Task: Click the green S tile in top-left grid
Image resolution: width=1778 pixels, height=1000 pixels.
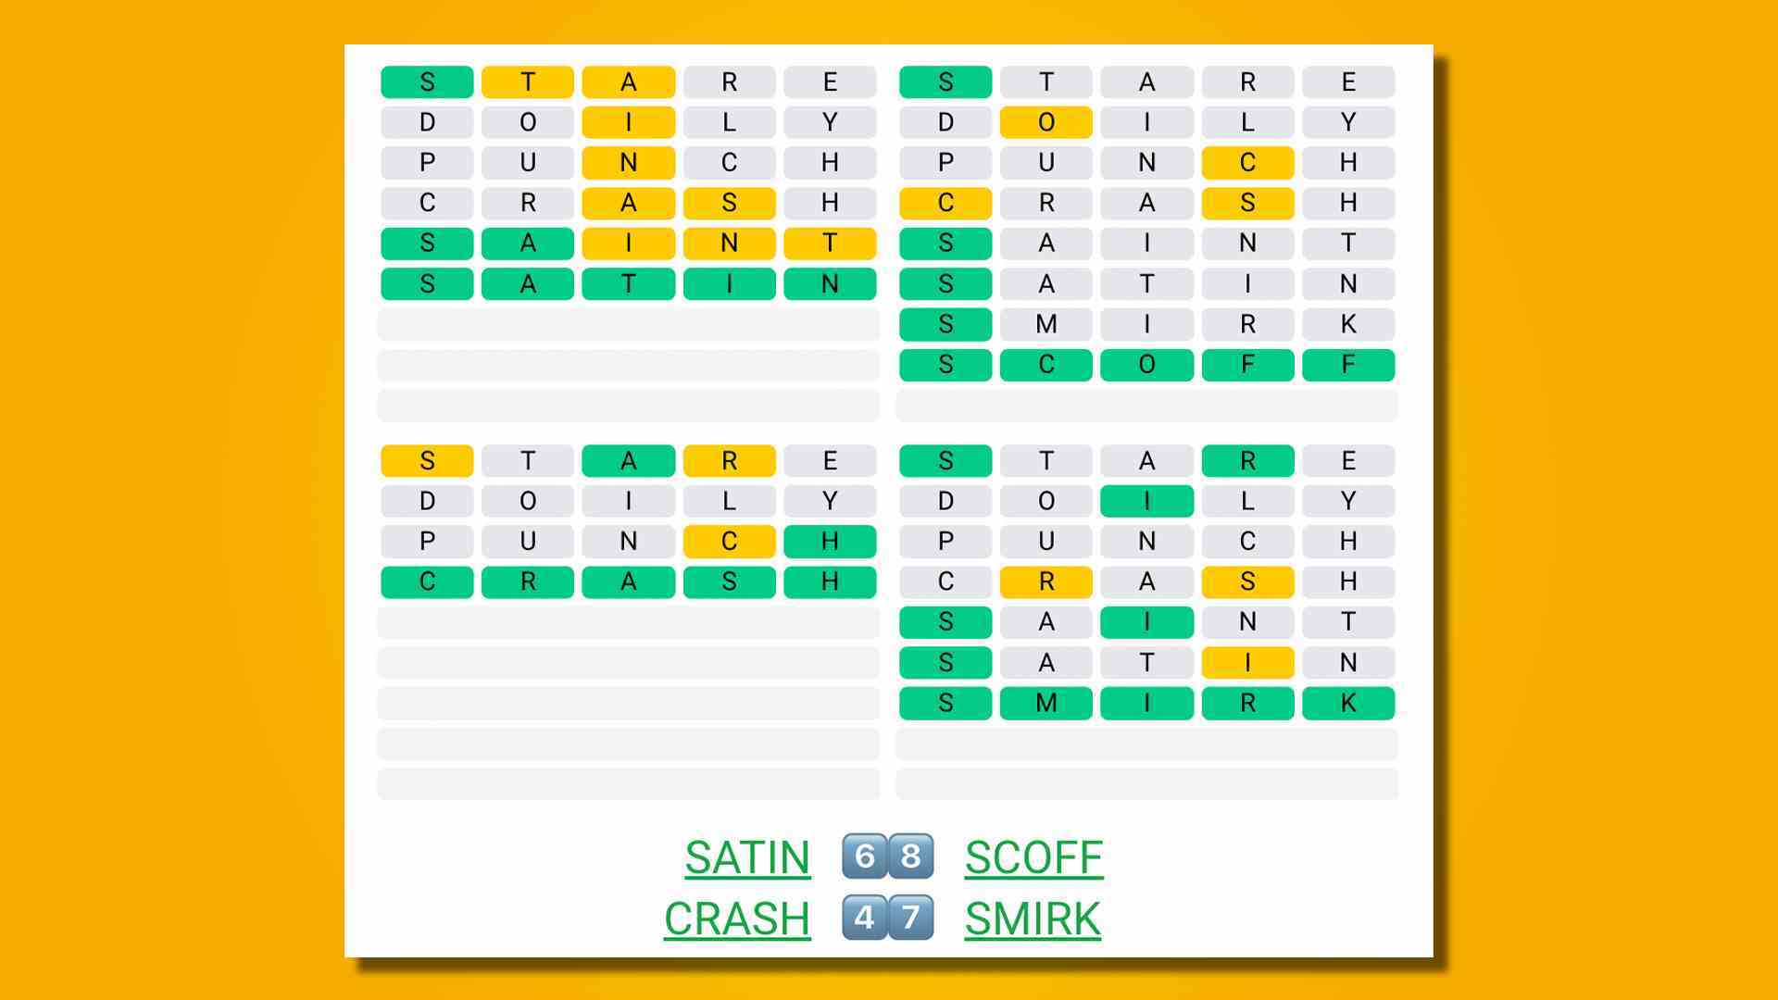Action: point(428,80)
